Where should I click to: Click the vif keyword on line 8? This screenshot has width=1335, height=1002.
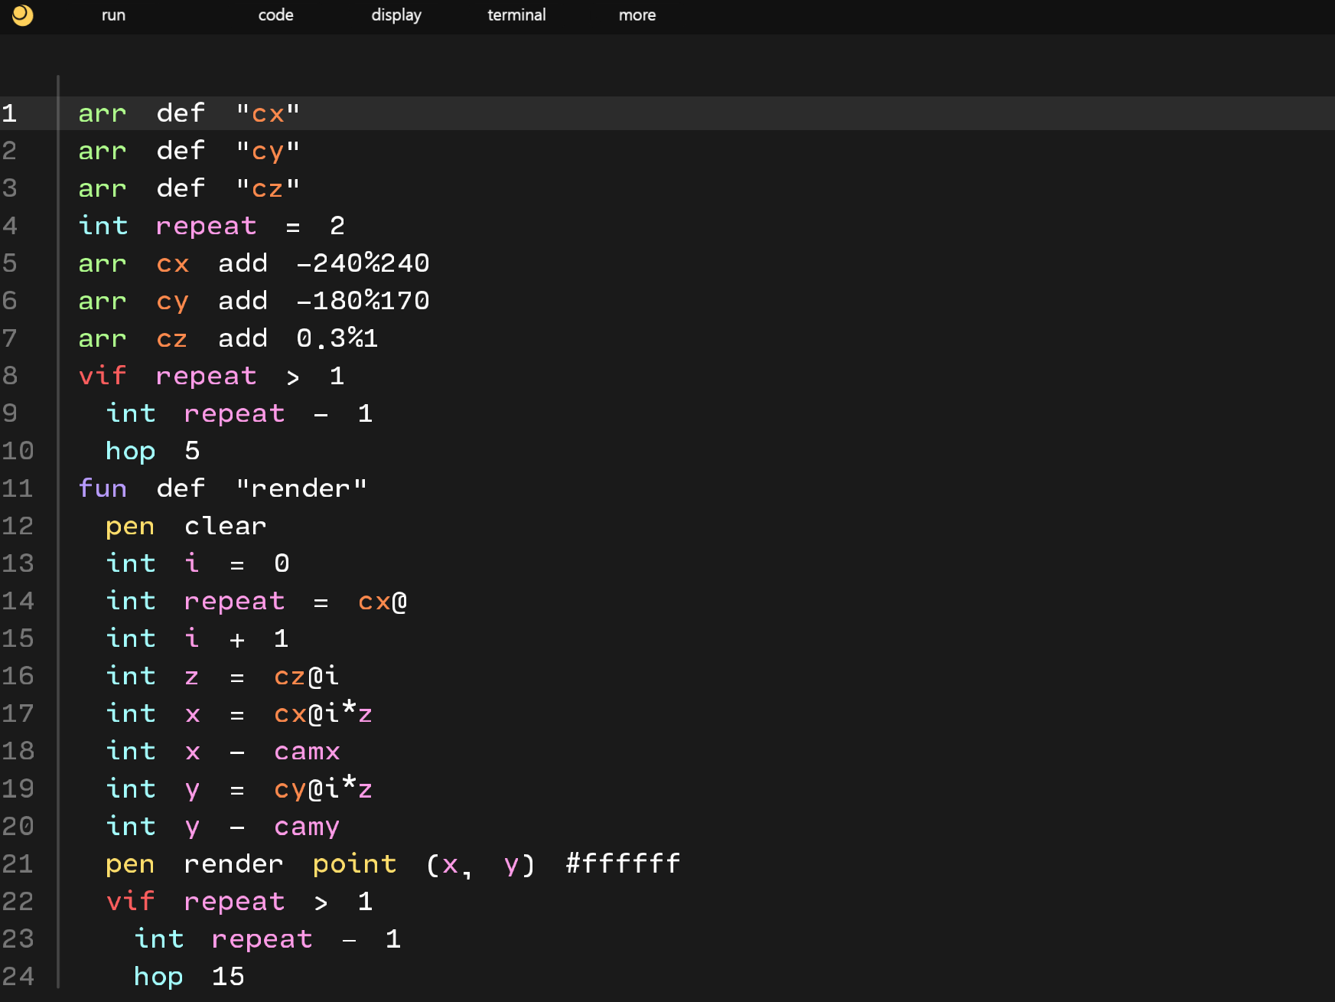(x=103, y=376)
